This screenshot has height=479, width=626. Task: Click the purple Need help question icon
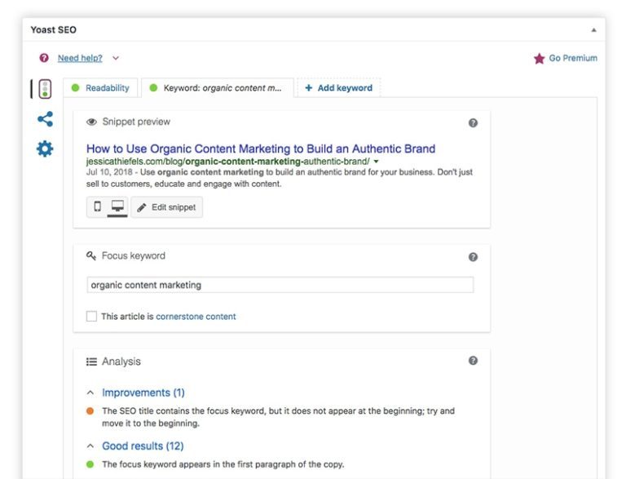click(44, 58)
